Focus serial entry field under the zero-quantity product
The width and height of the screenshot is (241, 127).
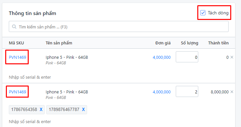point(30,77)
